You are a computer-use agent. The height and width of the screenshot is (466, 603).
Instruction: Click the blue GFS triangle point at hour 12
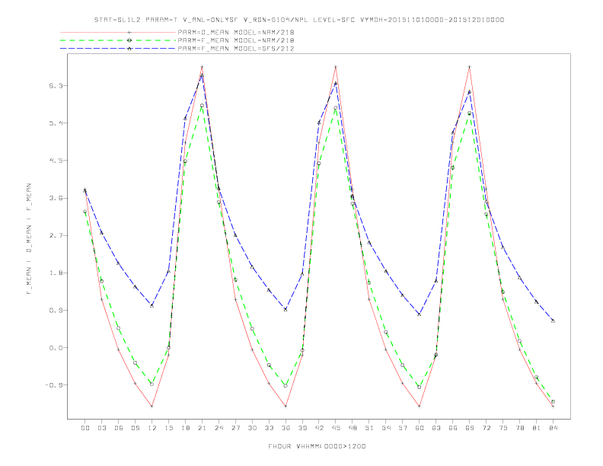[152, 305]
